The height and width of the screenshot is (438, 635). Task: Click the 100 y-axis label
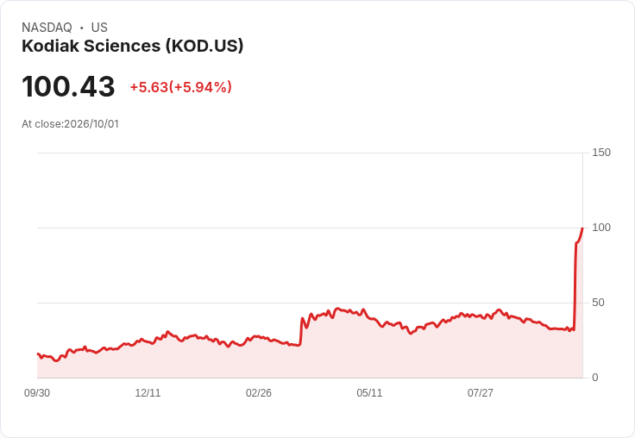point(601,228)
